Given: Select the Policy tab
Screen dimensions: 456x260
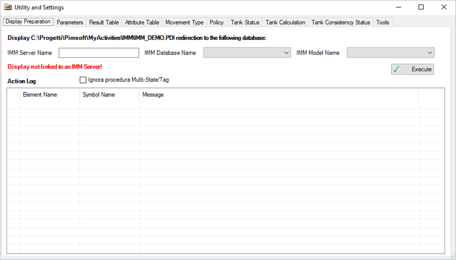Looking at the screenshot, I should (217, 22).
